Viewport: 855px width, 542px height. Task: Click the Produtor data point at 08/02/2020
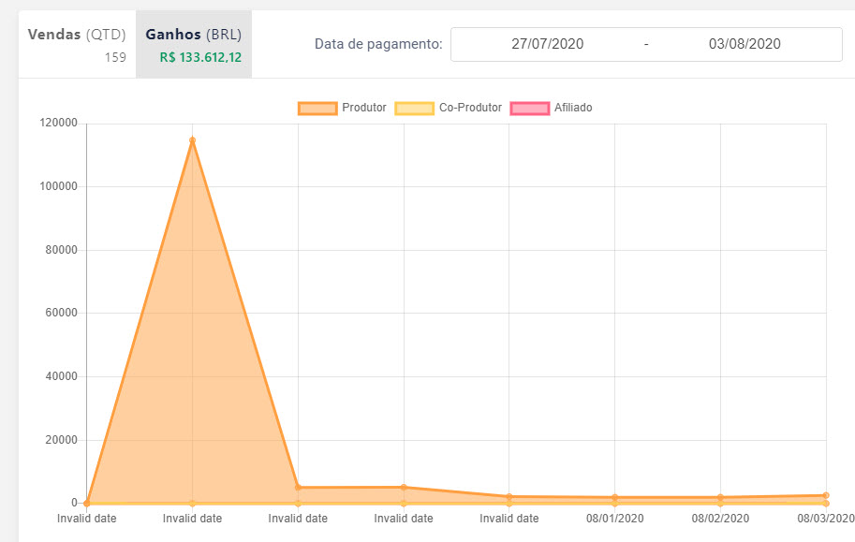(721, 498)
